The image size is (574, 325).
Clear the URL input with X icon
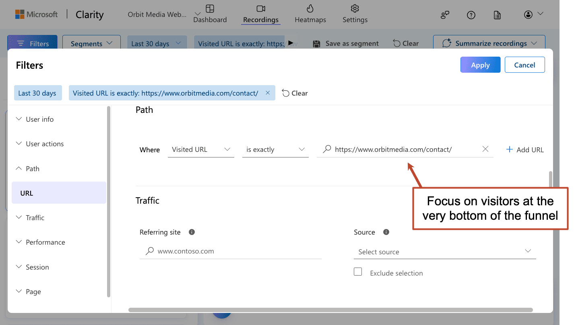(485, 149)
